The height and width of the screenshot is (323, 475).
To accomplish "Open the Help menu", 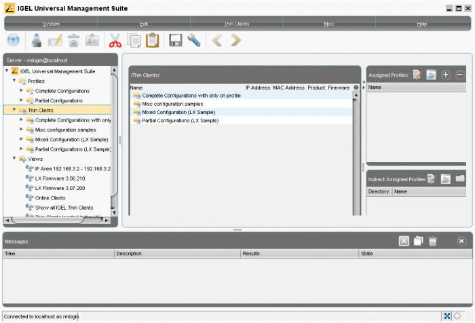I will [422, 24].
